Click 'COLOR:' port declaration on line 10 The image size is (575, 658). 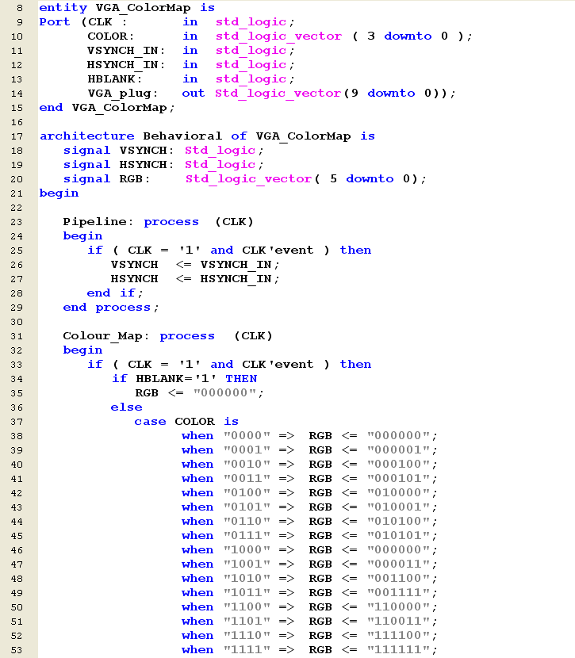(x=111, y=36)
